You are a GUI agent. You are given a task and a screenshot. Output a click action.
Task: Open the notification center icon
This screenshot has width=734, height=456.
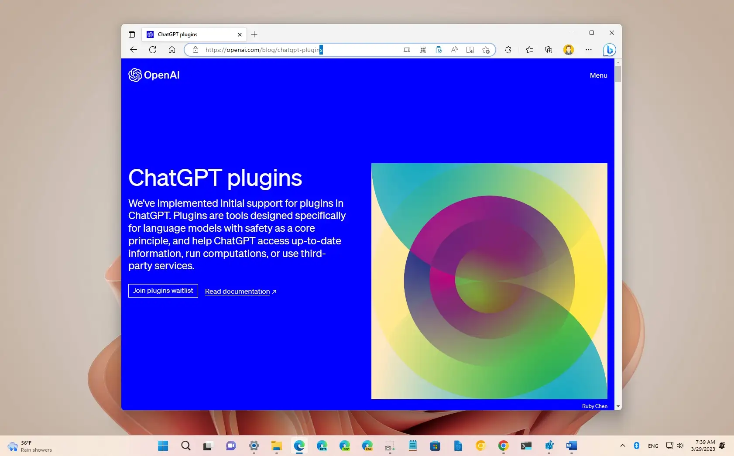click(722, 446)
